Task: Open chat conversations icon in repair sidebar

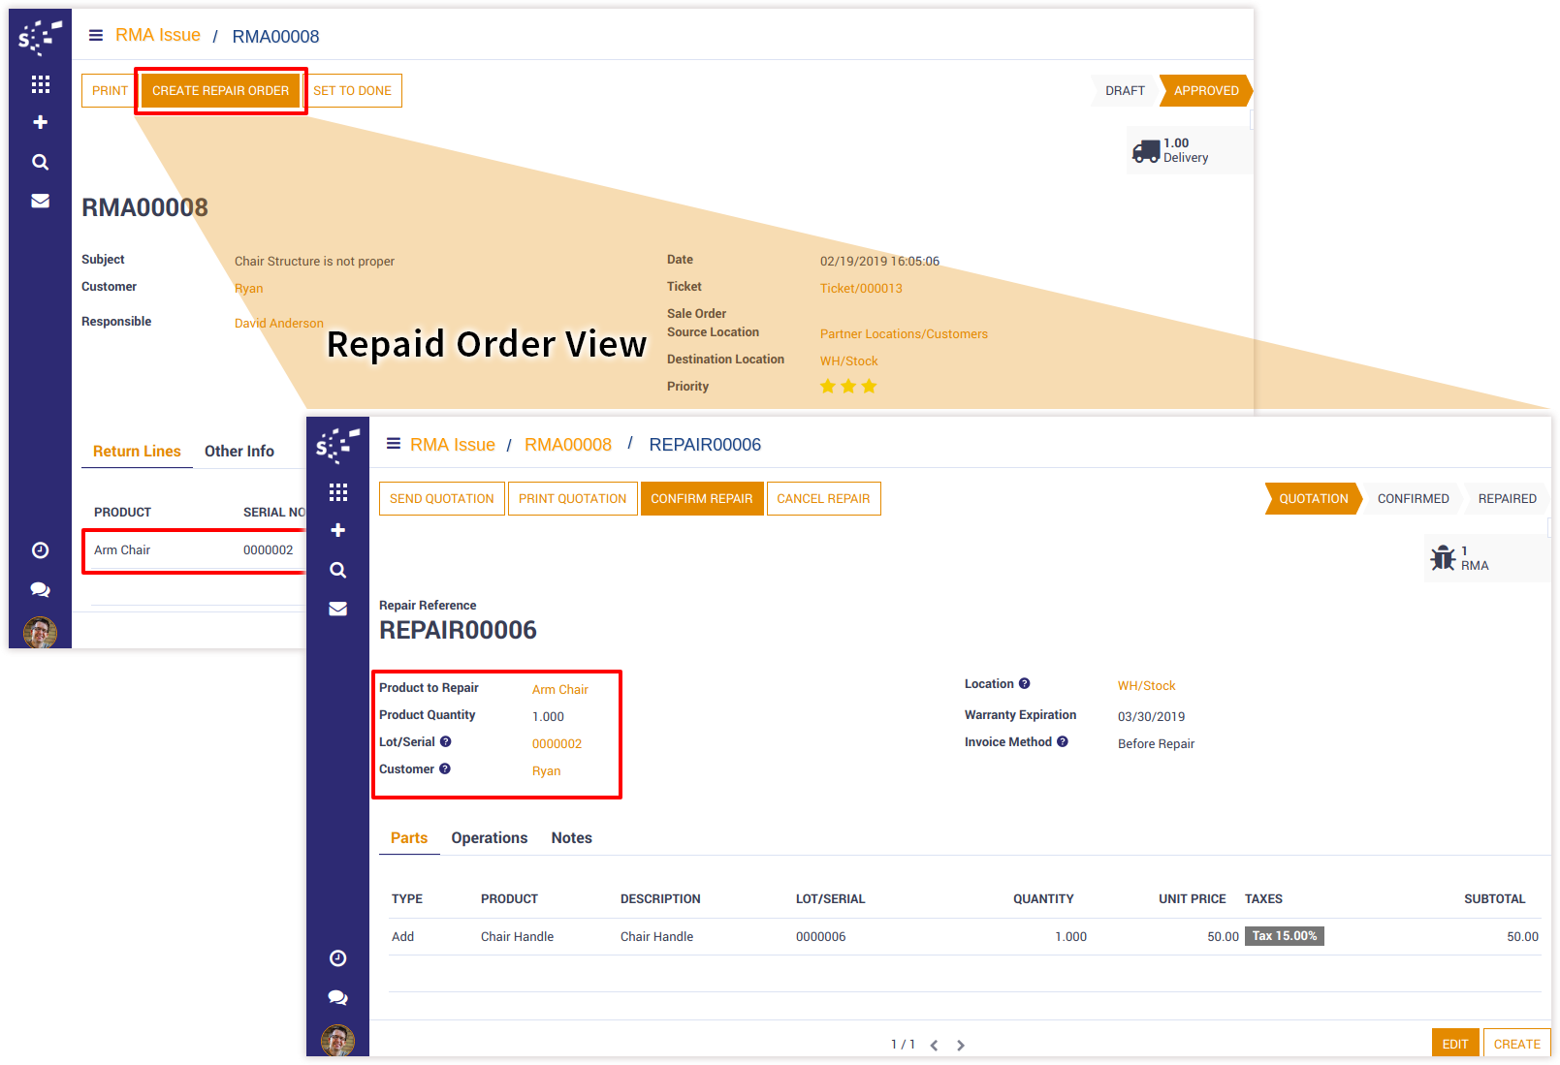Action: (337, 997)
